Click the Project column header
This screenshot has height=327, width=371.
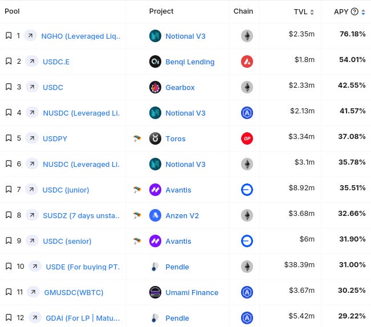coord(161,11)
